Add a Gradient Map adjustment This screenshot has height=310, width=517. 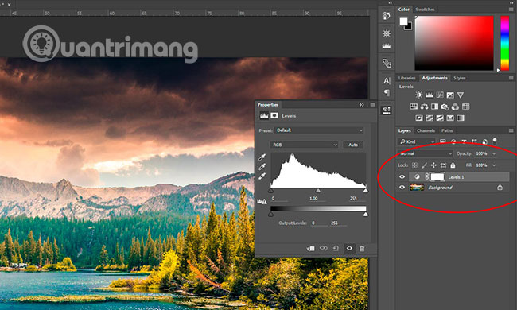point(461,118)
